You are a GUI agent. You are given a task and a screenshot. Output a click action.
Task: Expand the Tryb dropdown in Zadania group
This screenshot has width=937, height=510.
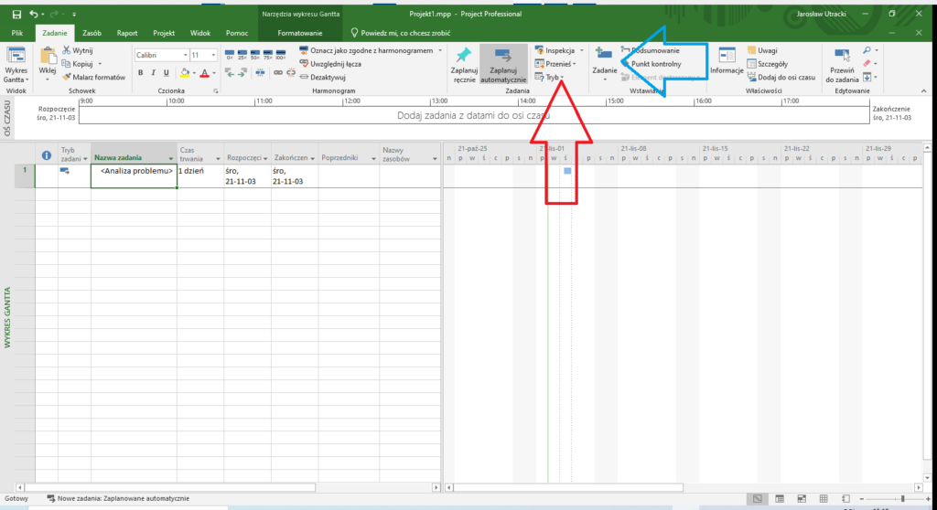click(562, 79)
